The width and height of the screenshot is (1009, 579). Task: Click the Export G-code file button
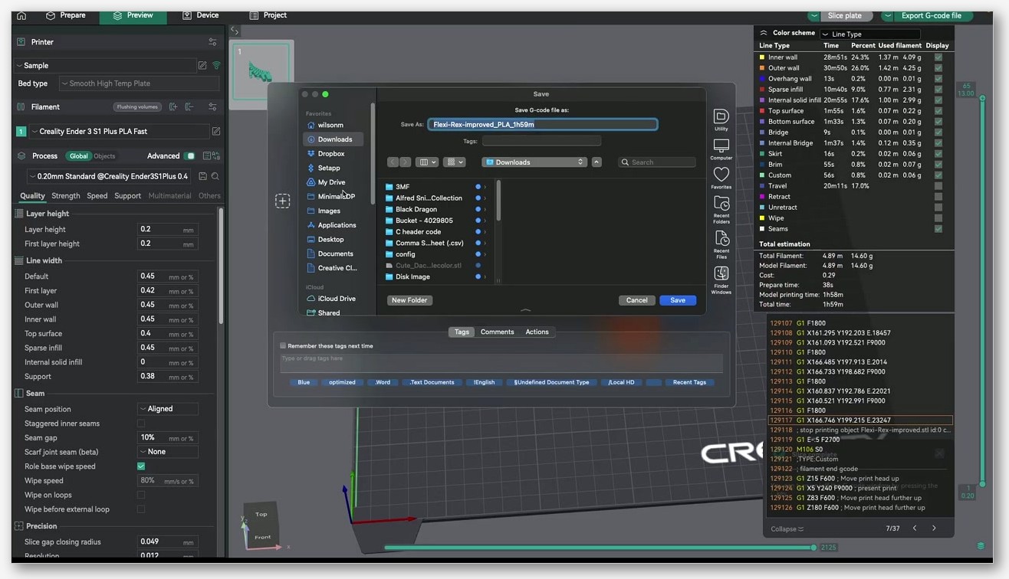coord(932,16)
